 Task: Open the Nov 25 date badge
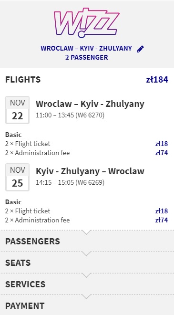[x=18, y=177]
